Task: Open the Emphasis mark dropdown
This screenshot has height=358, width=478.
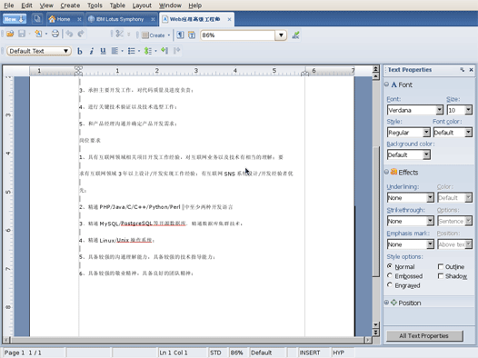Action: [x=430, y=244]
